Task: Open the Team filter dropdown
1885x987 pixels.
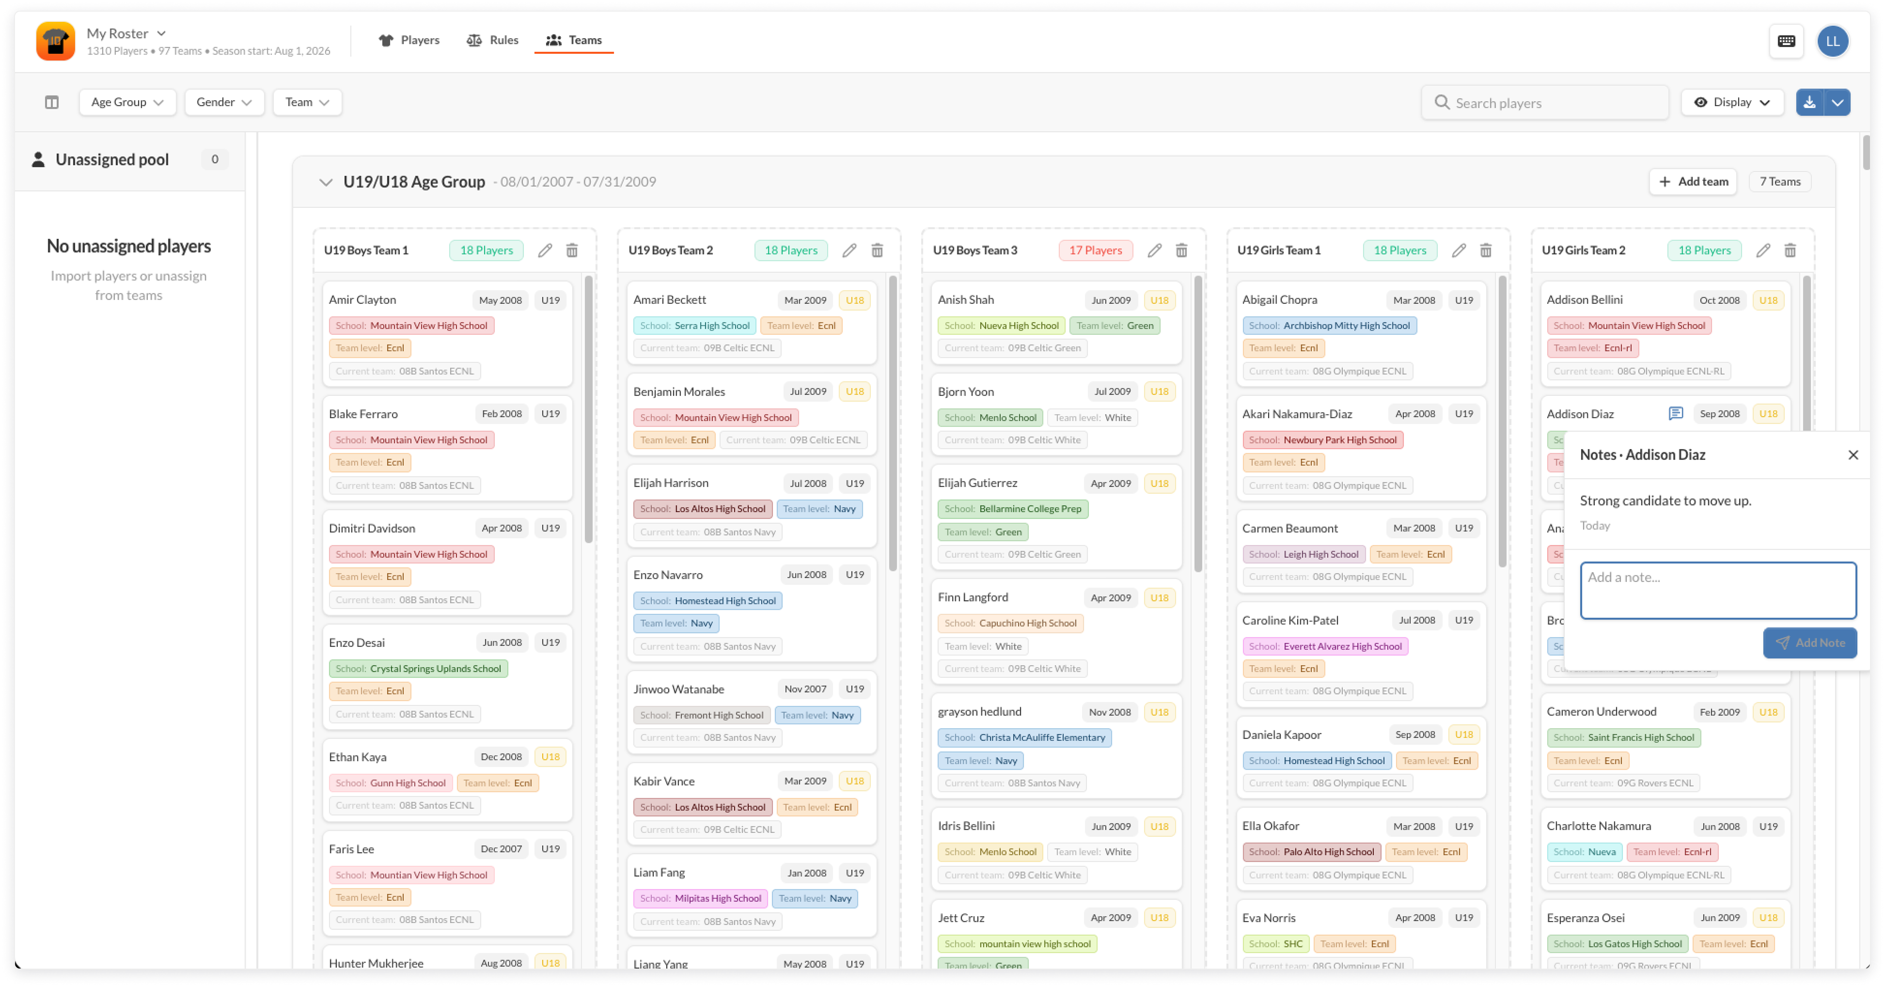Action: click(307, 102)
